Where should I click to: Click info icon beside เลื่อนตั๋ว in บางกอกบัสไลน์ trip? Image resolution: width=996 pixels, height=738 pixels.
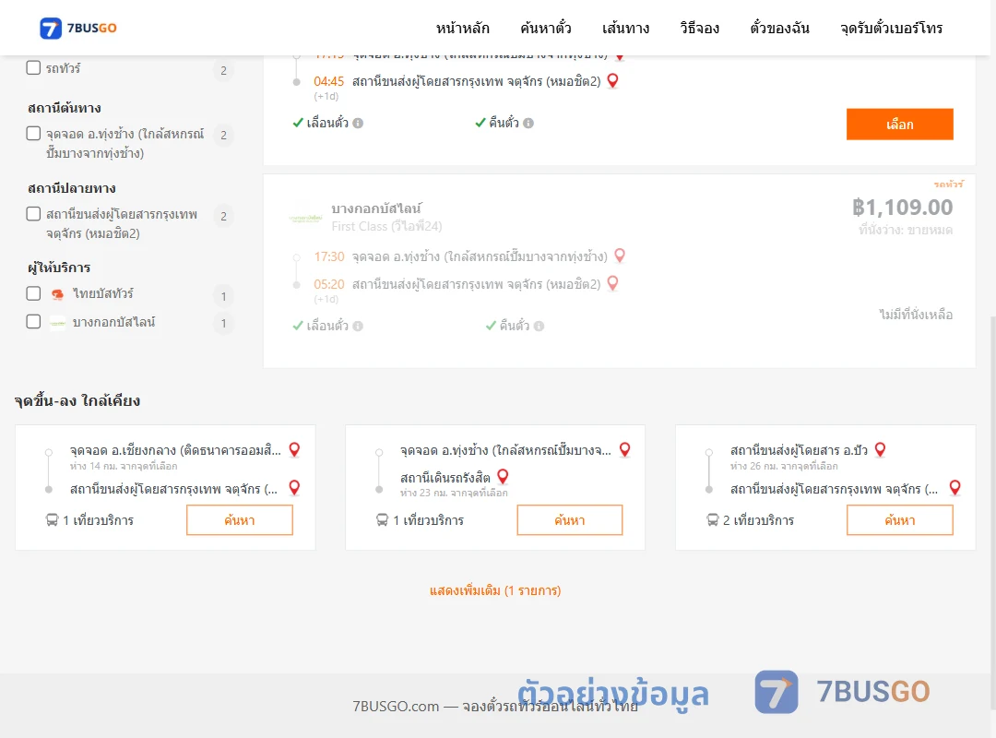pos(358,326)
